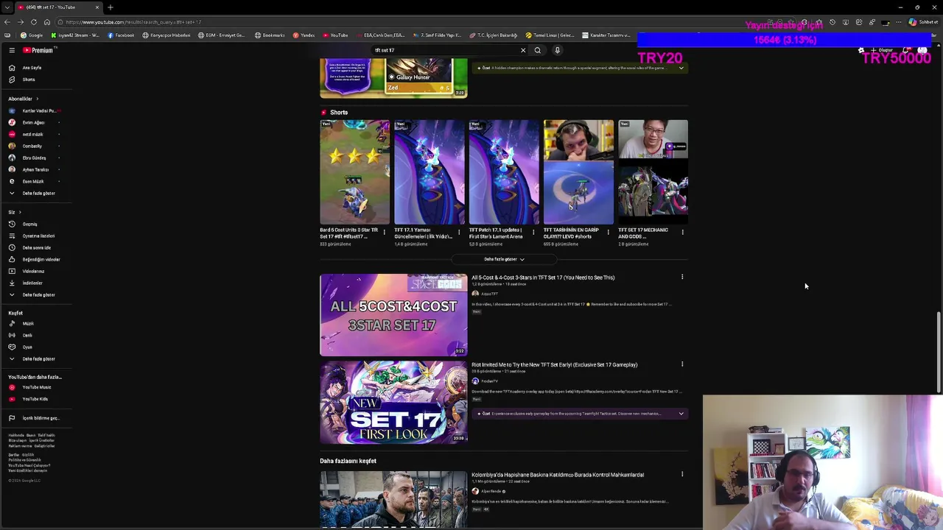Open Evrim Ağacı subscription channel

34,122
